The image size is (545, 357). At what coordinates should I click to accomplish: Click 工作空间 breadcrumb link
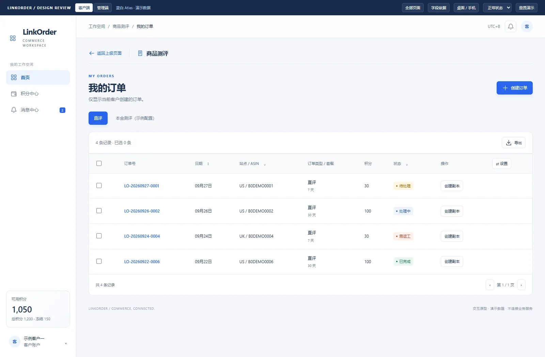click(x=97, y=27)
